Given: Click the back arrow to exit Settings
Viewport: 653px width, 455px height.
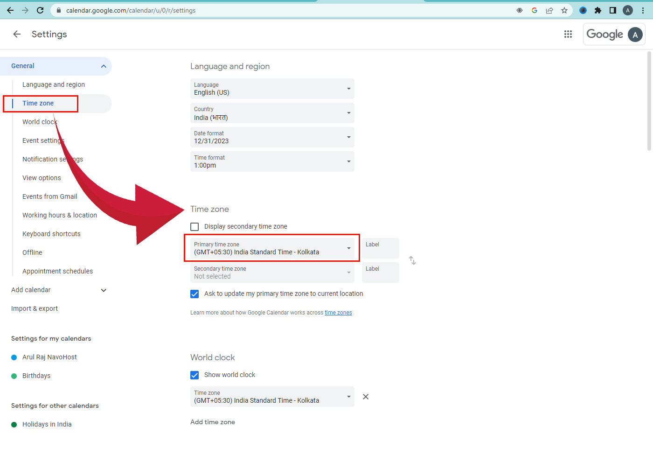Looking at the screenshot, I should [x=17, y=34].
